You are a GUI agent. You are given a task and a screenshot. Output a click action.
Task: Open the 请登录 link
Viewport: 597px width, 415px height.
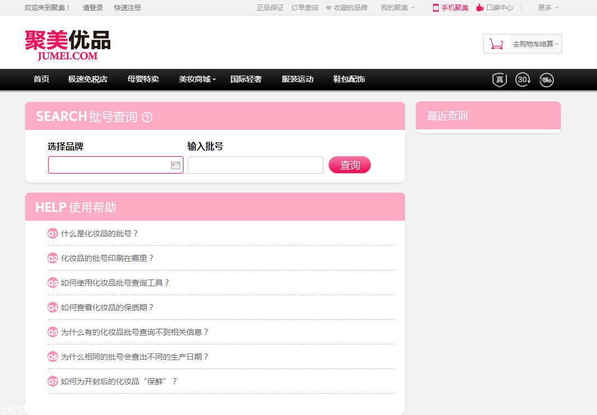[x=92, y=7]
